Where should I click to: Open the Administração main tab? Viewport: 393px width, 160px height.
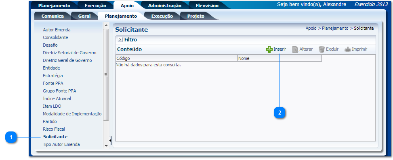point(165,6)
